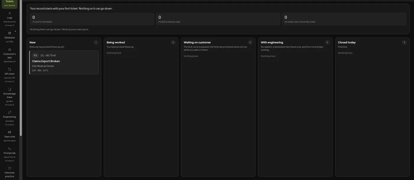Click the "Escalated: a developer" description text
The width and height of the screenshot is (414, 180).
(x=292, y=48)
